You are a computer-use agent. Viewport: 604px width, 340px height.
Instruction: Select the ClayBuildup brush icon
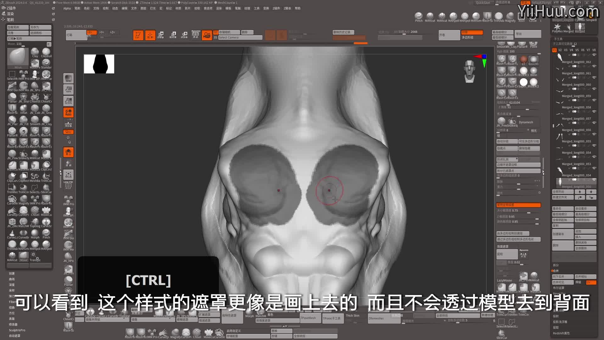(46, 52)
